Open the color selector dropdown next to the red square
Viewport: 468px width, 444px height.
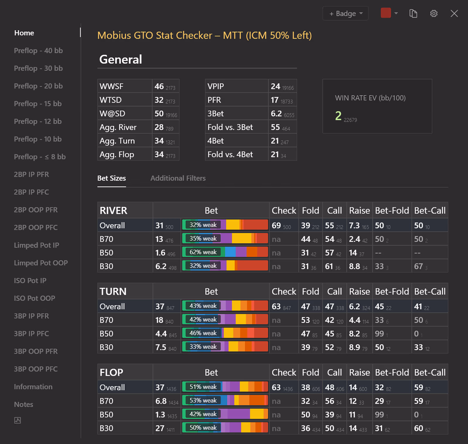coord(396,13)
